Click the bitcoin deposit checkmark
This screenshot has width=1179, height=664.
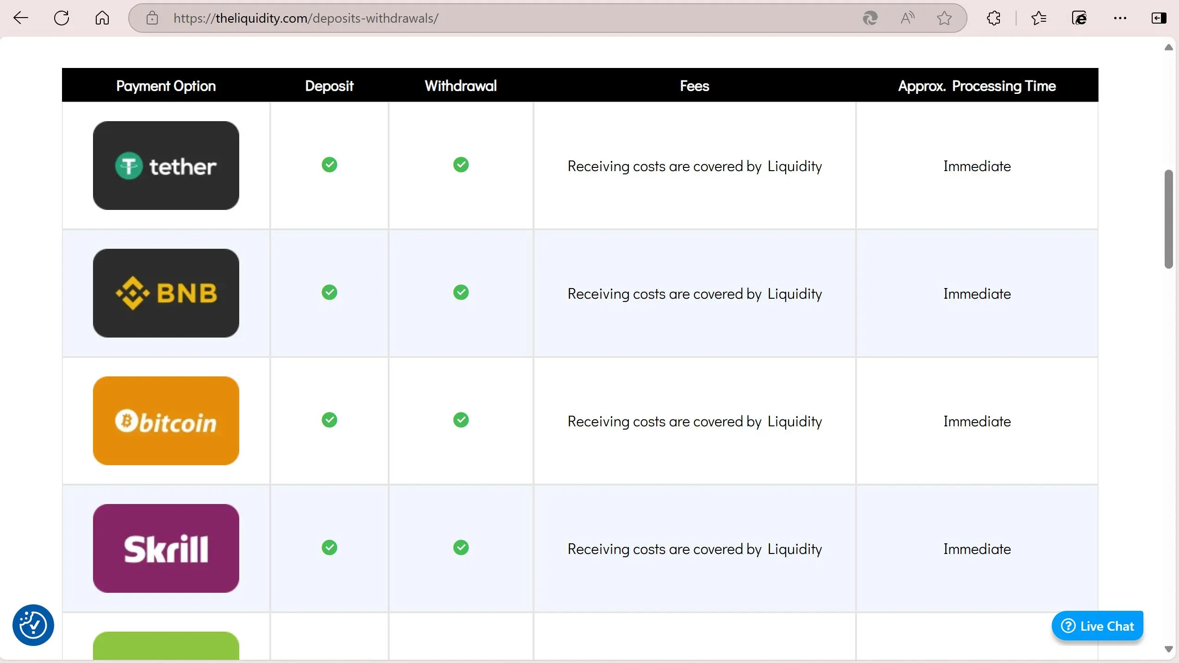coord(329,420)
